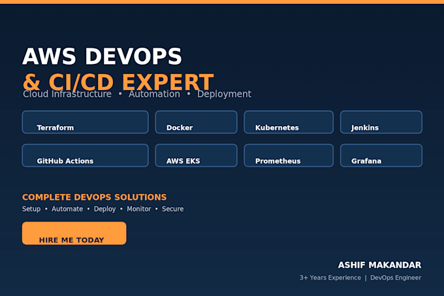Click the word 'Secure'
Viewport: 444px width, 296px height.
[173, 209]
